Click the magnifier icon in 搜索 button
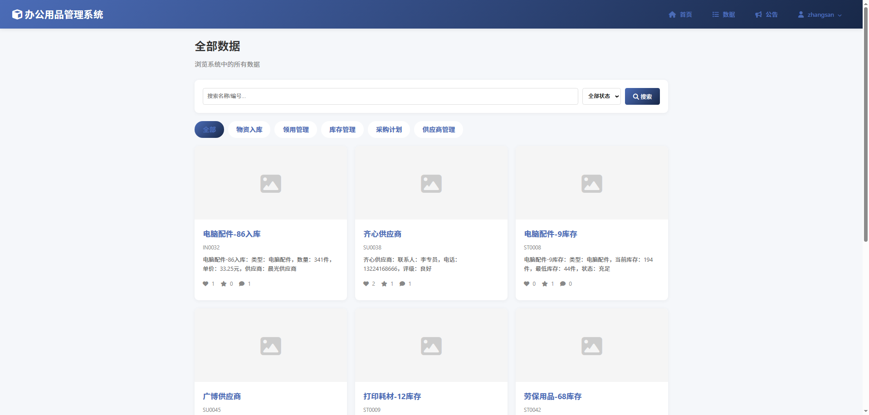Image resolution: width=869 pixels, height=415 pixels. click(636, 97)
